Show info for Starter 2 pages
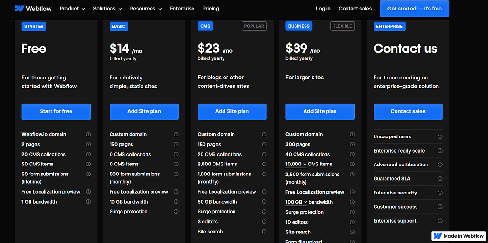Viewport: 488px width, 243px height. click(x=88, y=144)
